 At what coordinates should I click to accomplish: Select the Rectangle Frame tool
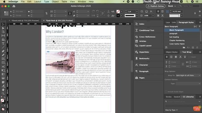coord(3,59)
